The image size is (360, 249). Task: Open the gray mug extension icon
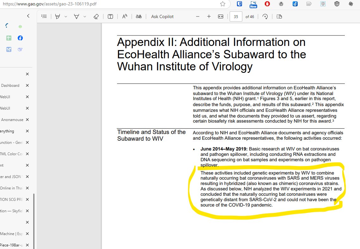309,4
